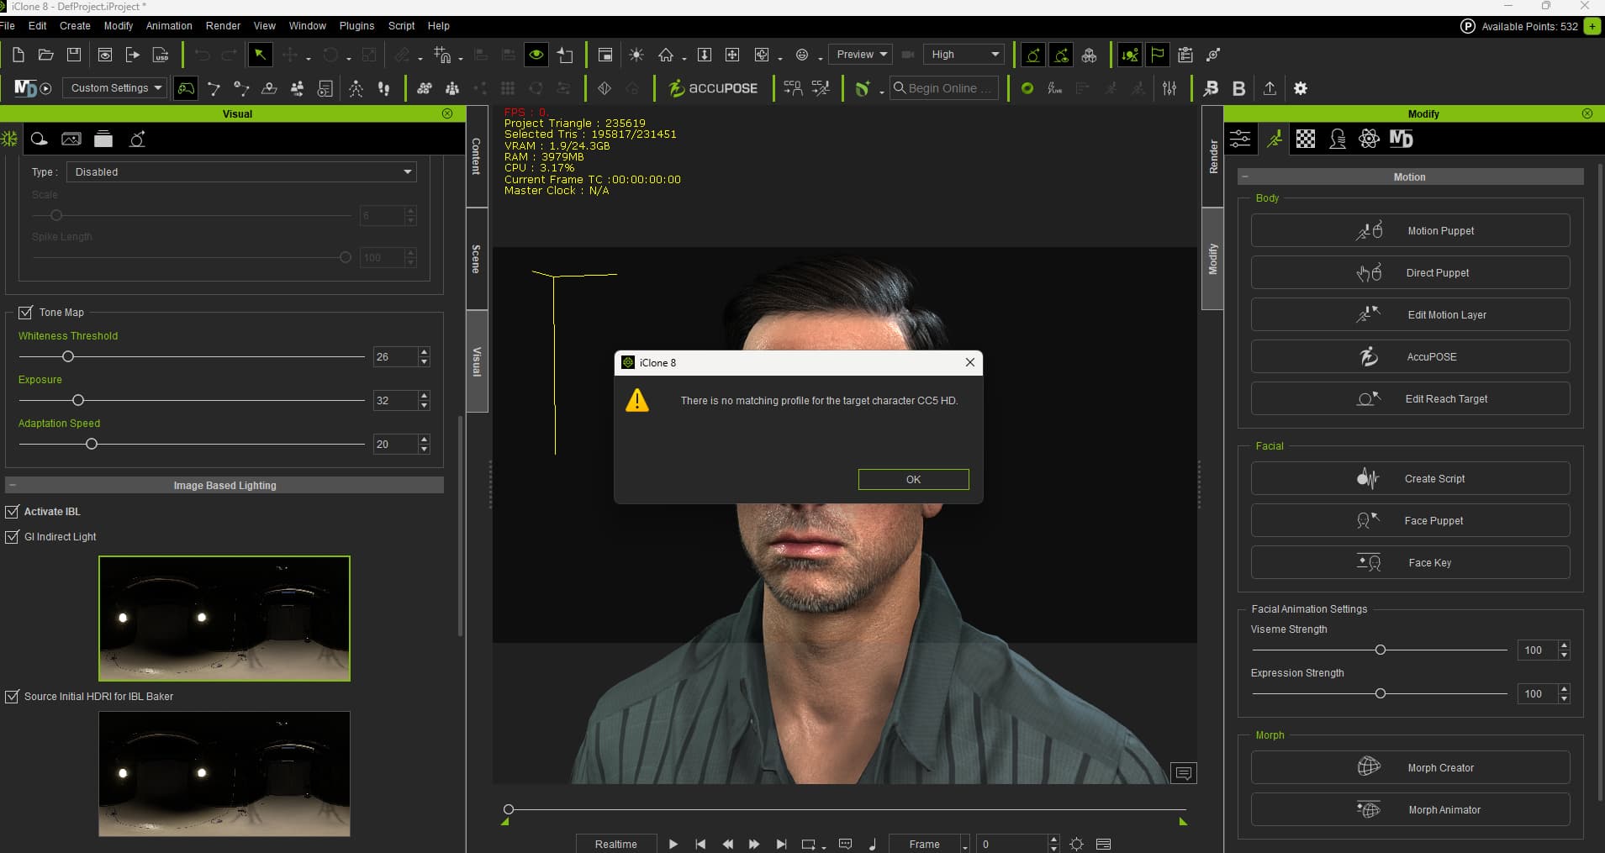Click the Save project icon
This screenshot has width=1605, height=853.
click(74, 55)
